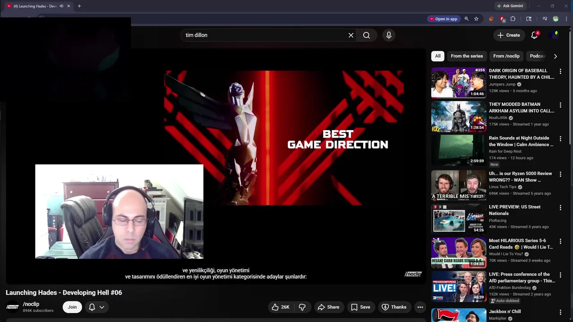Image resolution: width=573 pixels, height=322 pixels.
Task: Mute the Launching Hades tab audio
Action: tap(61, 6)
